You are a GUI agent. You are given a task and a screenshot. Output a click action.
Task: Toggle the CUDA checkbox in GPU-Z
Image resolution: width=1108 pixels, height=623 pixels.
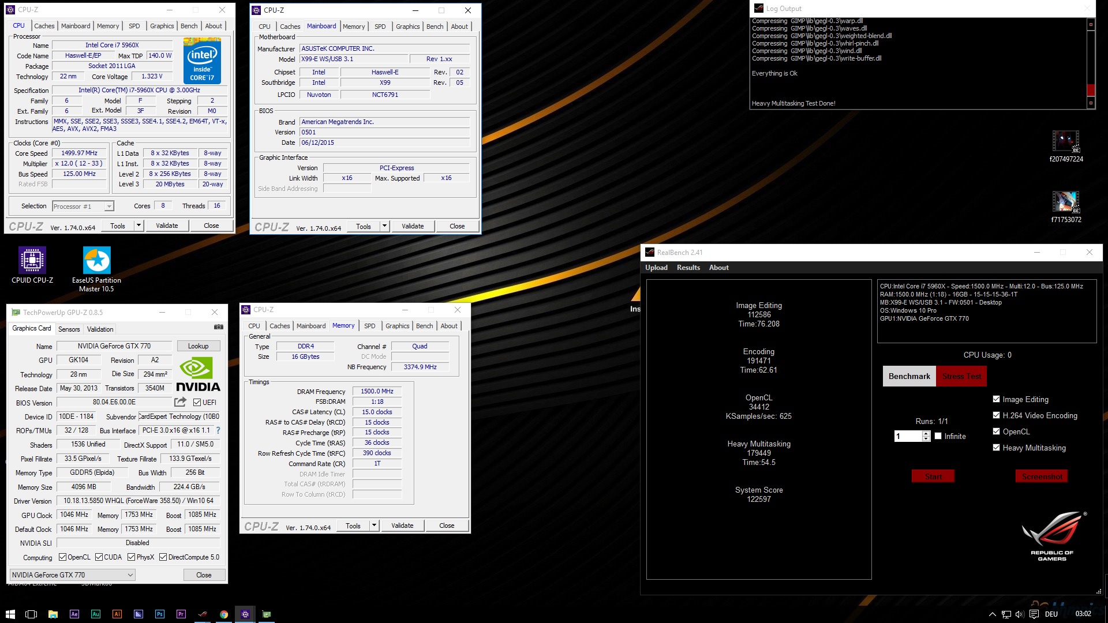click(99, 557)
